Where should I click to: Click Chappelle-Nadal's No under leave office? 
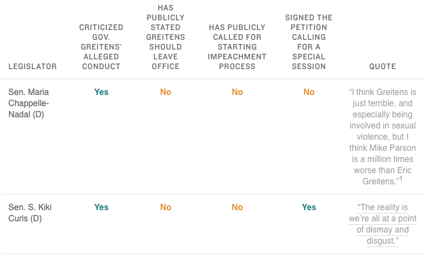pos(166,92)
